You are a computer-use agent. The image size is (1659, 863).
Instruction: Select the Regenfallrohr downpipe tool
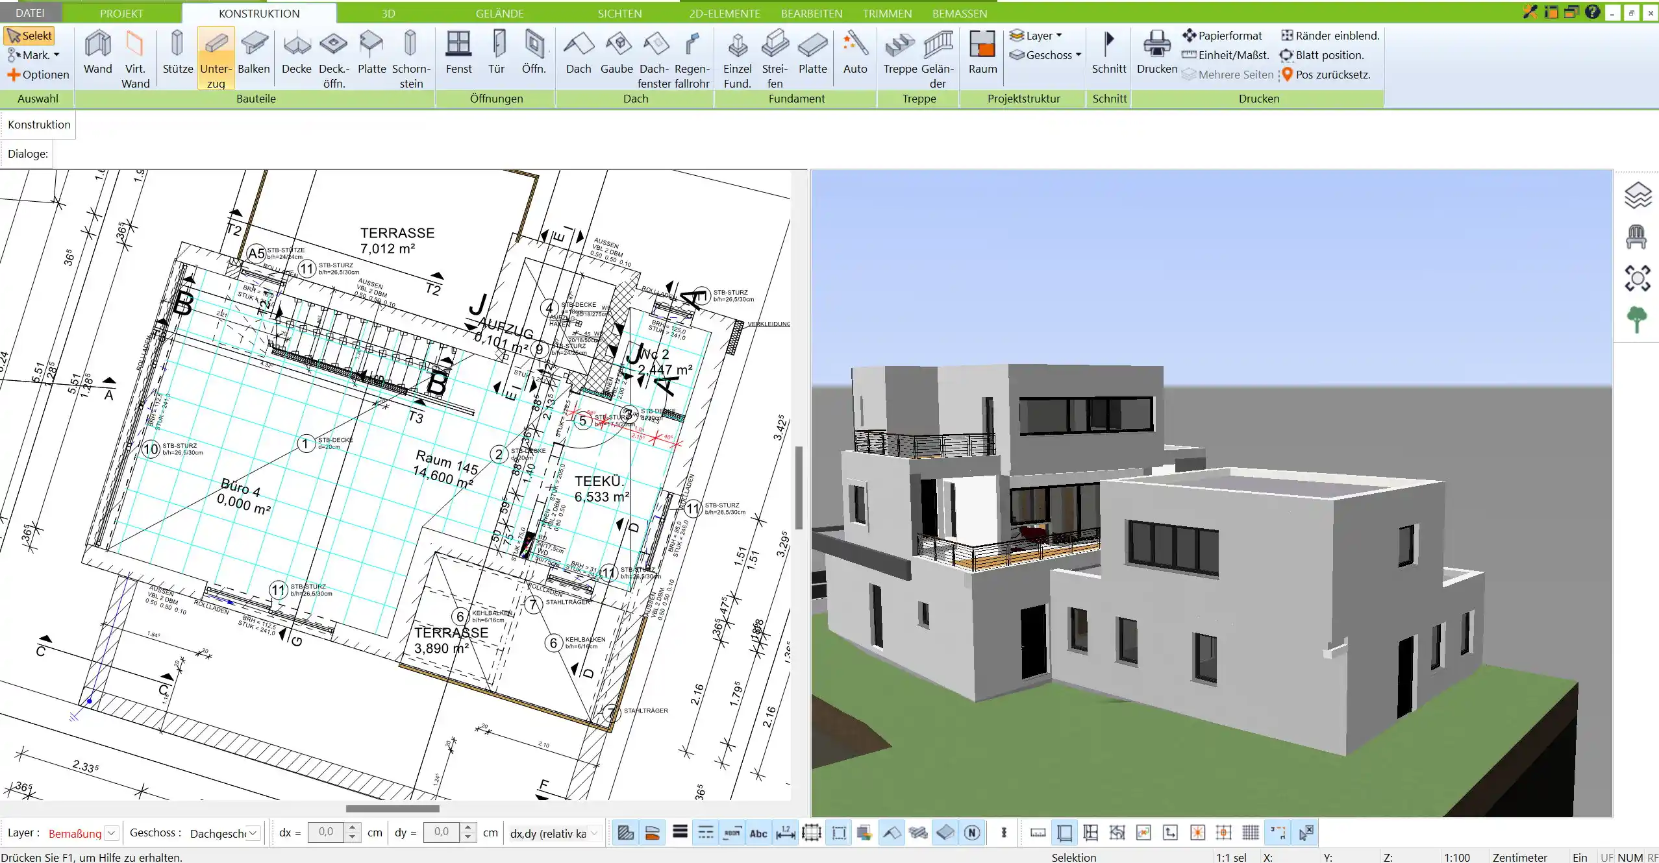tap(692, 59)
